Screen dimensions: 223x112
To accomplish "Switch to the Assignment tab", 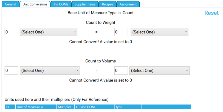I will click(128, 4).
